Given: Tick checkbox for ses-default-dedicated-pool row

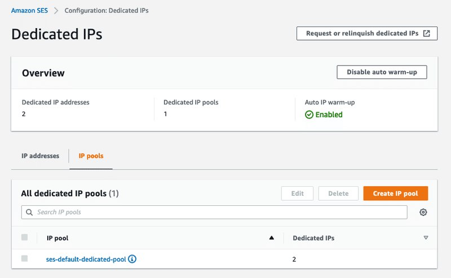Looking at the screenshot, I should (x=24, y=258).
